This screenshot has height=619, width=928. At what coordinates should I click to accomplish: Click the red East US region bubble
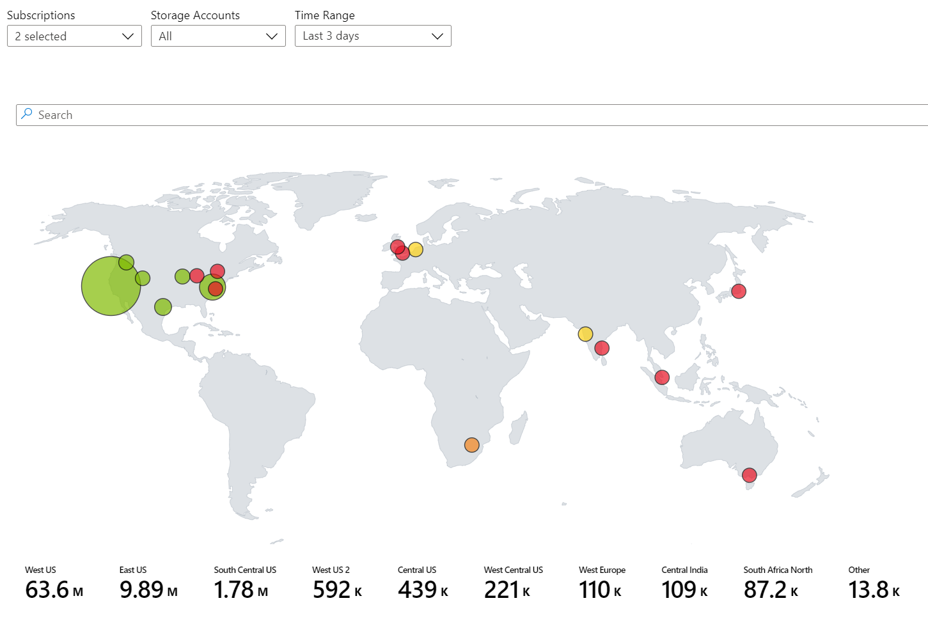pyautogui.click(x=214, y=288)
